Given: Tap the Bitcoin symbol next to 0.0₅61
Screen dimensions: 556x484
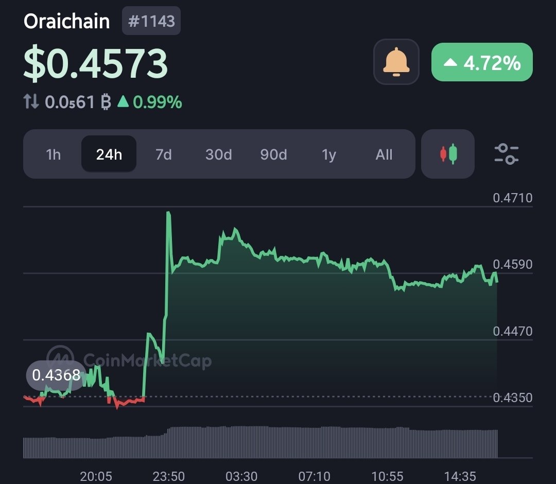Looking at the screenshot, I should (106, 102).
